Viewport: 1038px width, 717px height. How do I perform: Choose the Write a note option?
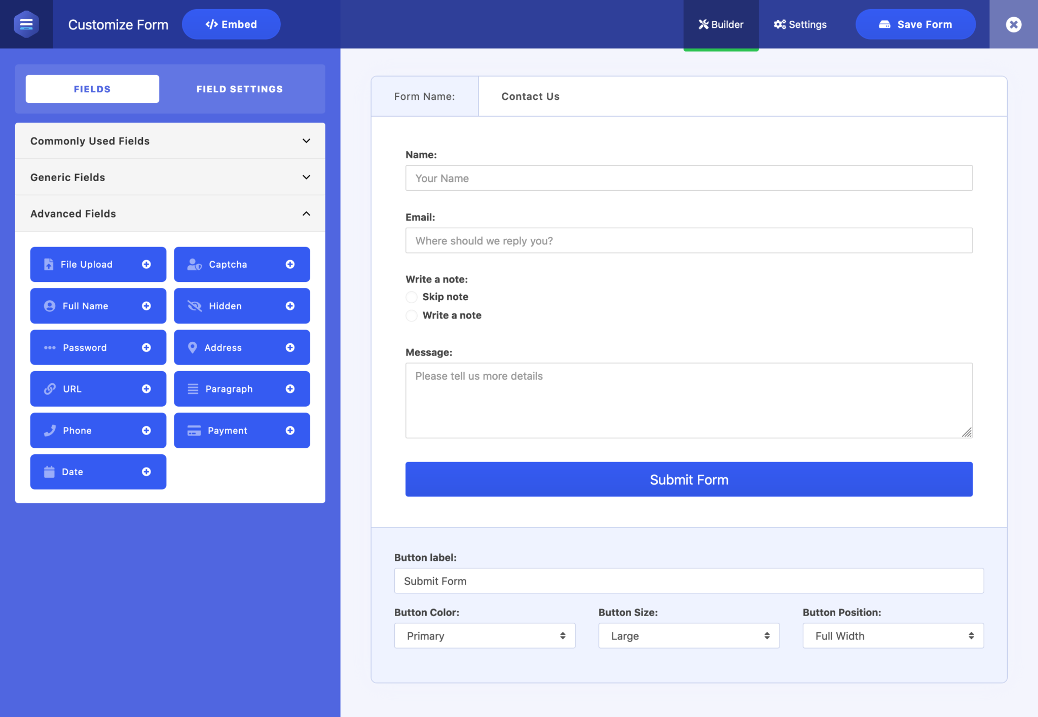click(x=411, y=315)
